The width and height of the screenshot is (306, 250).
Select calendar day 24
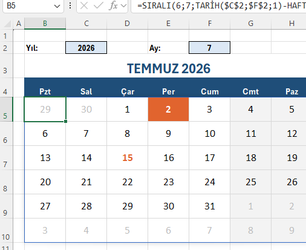(210, 182)
